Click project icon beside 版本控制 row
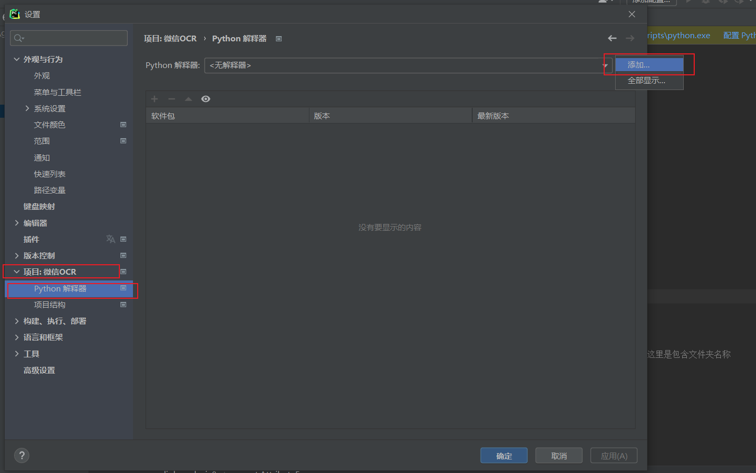The height and width of the screenshot is (473, 756). point(124,255)
